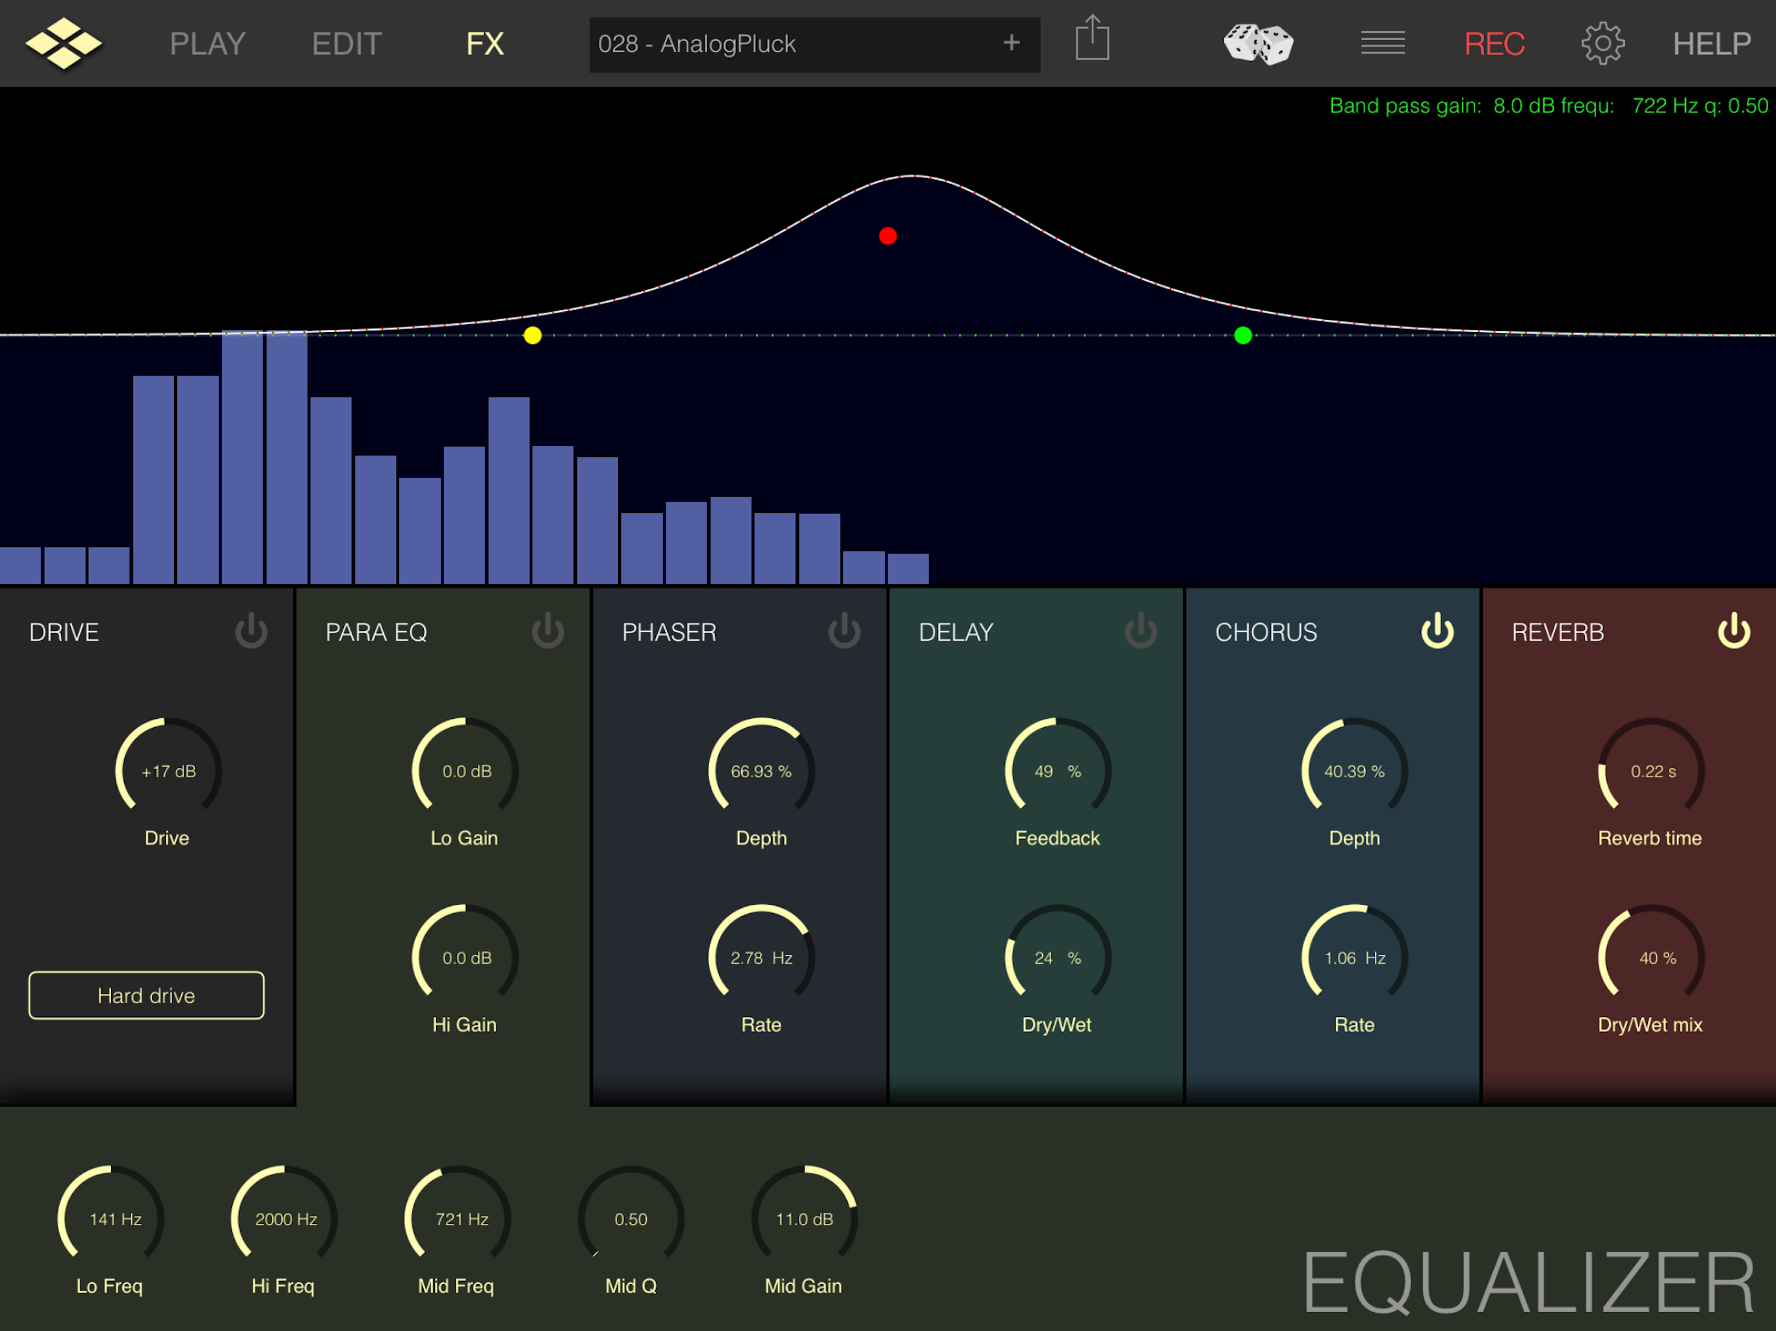Switch to the PLAY tab
The height and width of the screenshot is (1331, 1776).
(207, 44)
